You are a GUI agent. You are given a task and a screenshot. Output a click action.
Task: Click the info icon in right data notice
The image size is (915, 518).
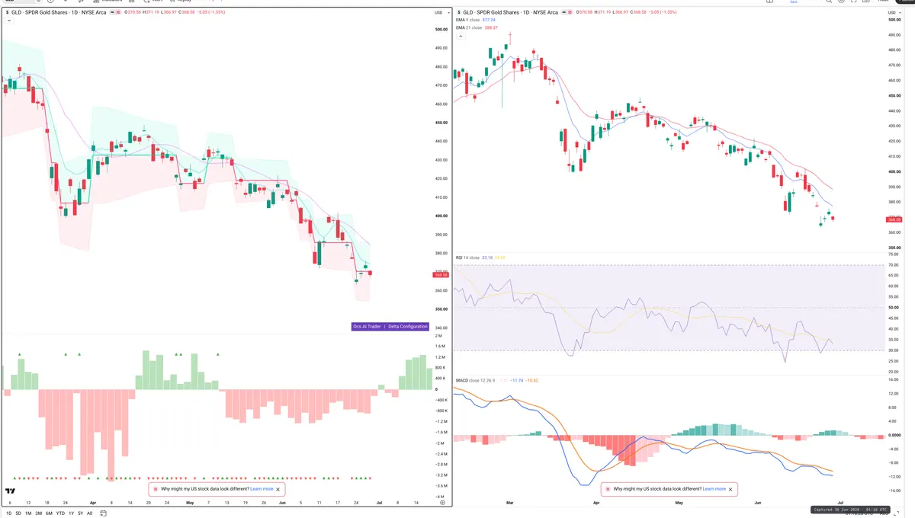608,489
